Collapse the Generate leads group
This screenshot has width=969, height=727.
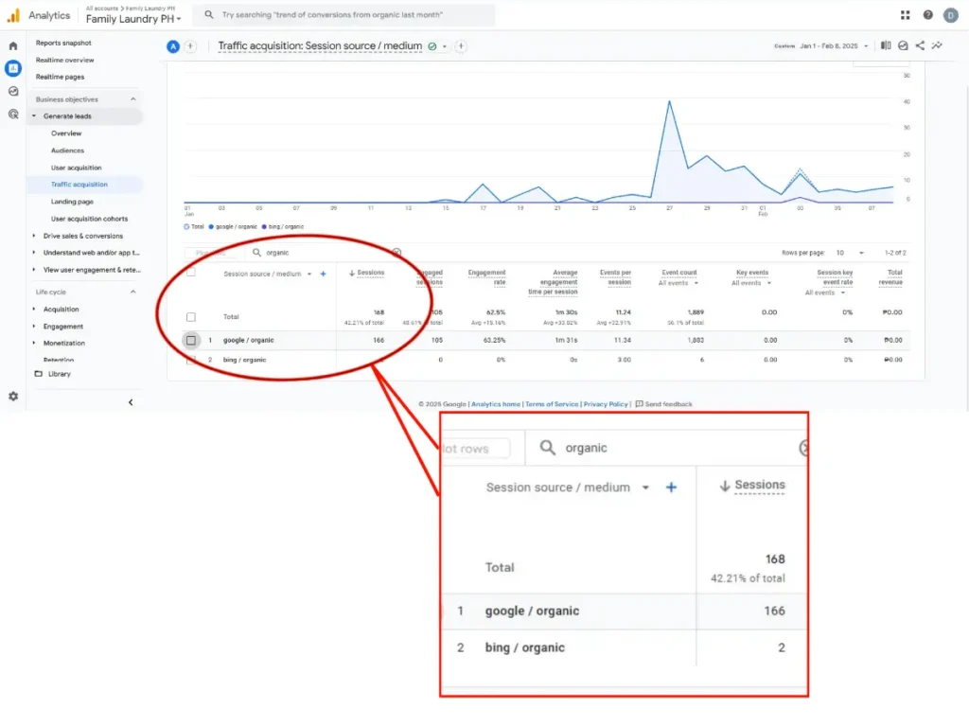tap(34, 116)
